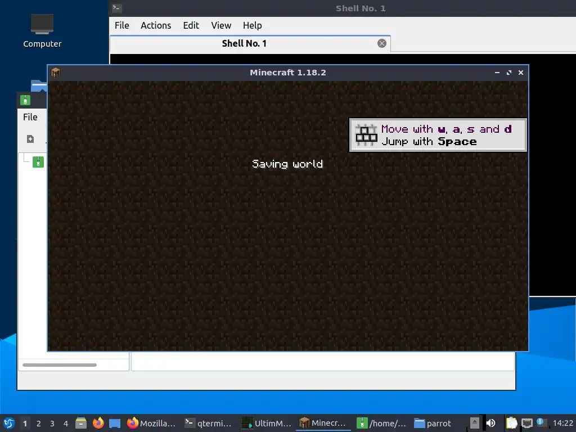The image size is (576, 432).
Task: Switch to workspace 3
Action: click(52, 424)
